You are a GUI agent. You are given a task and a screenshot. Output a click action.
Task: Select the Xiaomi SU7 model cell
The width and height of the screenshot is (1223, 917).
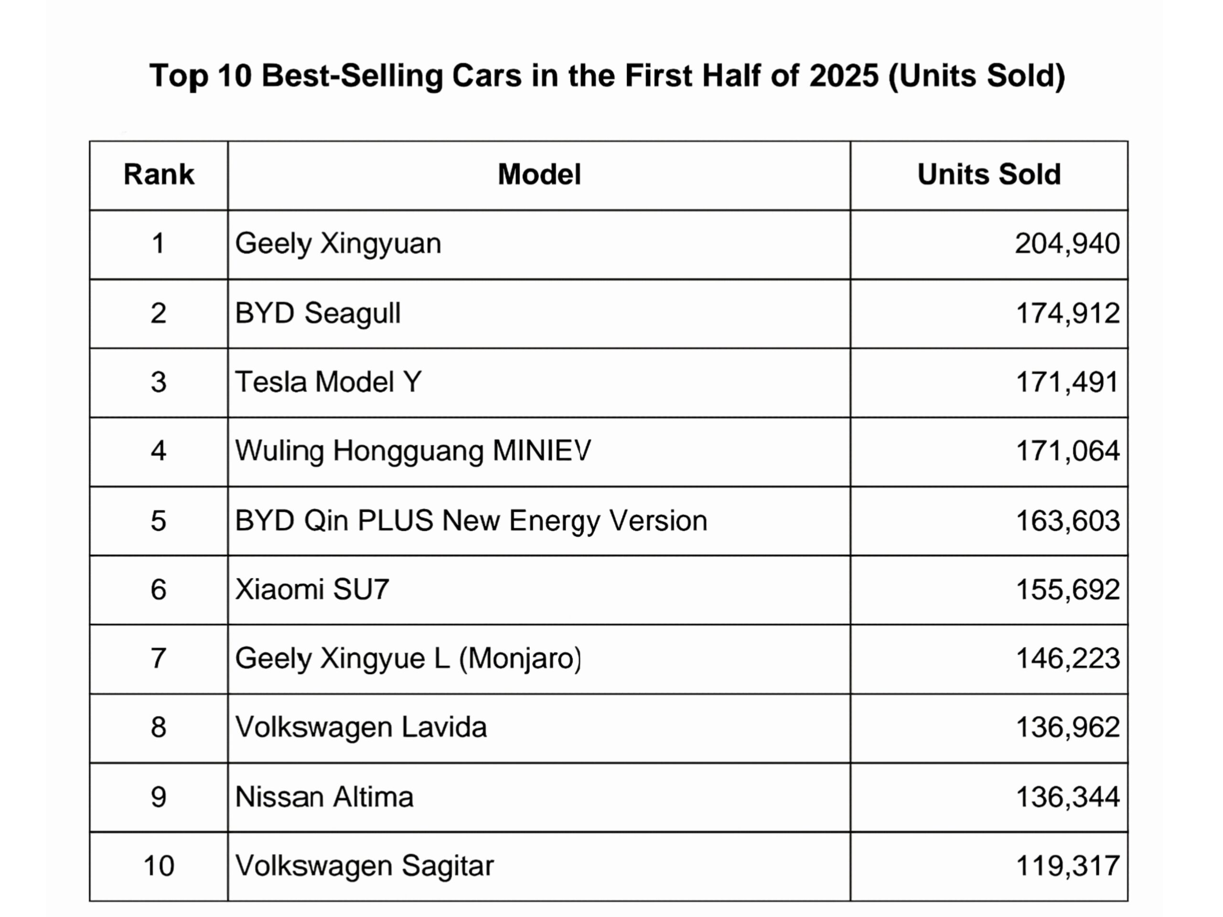[312, 589]
